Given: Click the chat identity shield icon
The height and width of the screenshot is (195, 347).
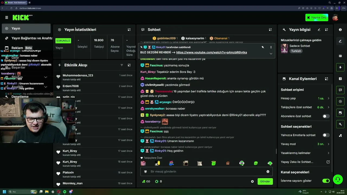Looking at the screenshot, I should click(145, 171).
